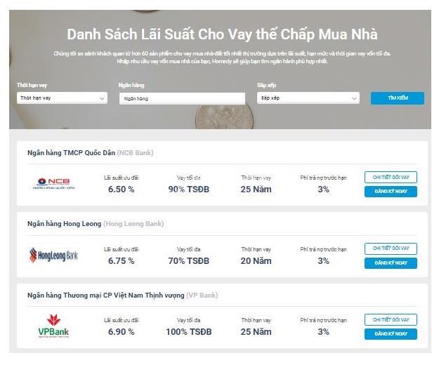The width and height of the screenshot is (439, 365).
Task: Open the Sắp xếp sort dropdown
Action: (x=308, y=98)
